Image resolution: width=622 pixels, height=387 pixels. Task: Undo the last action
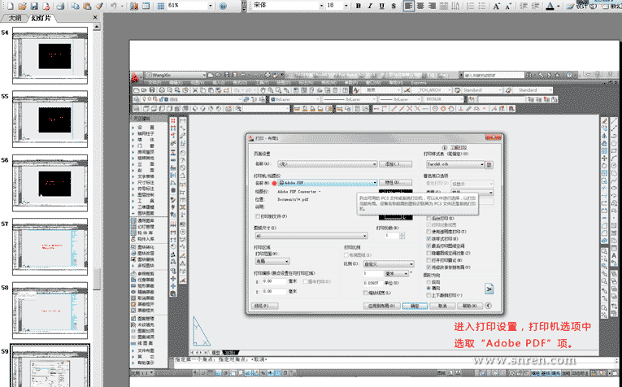click(114, 6)
